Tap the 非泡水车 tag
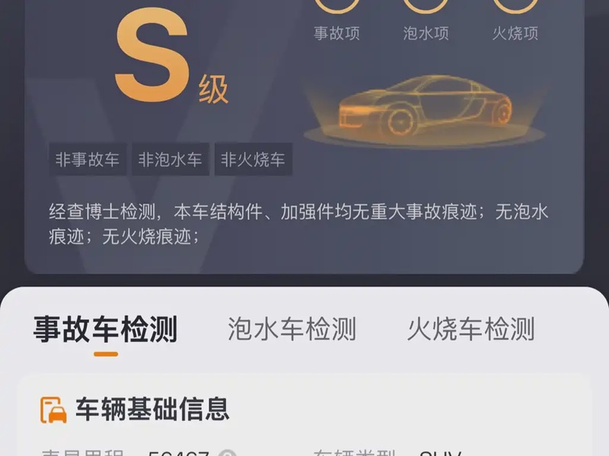 tap(170, 160)
